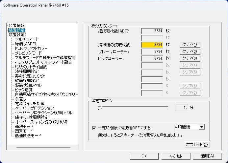
Task: Click クリア(2) for ブレーキローラー
Action: (x=189, y=51)
